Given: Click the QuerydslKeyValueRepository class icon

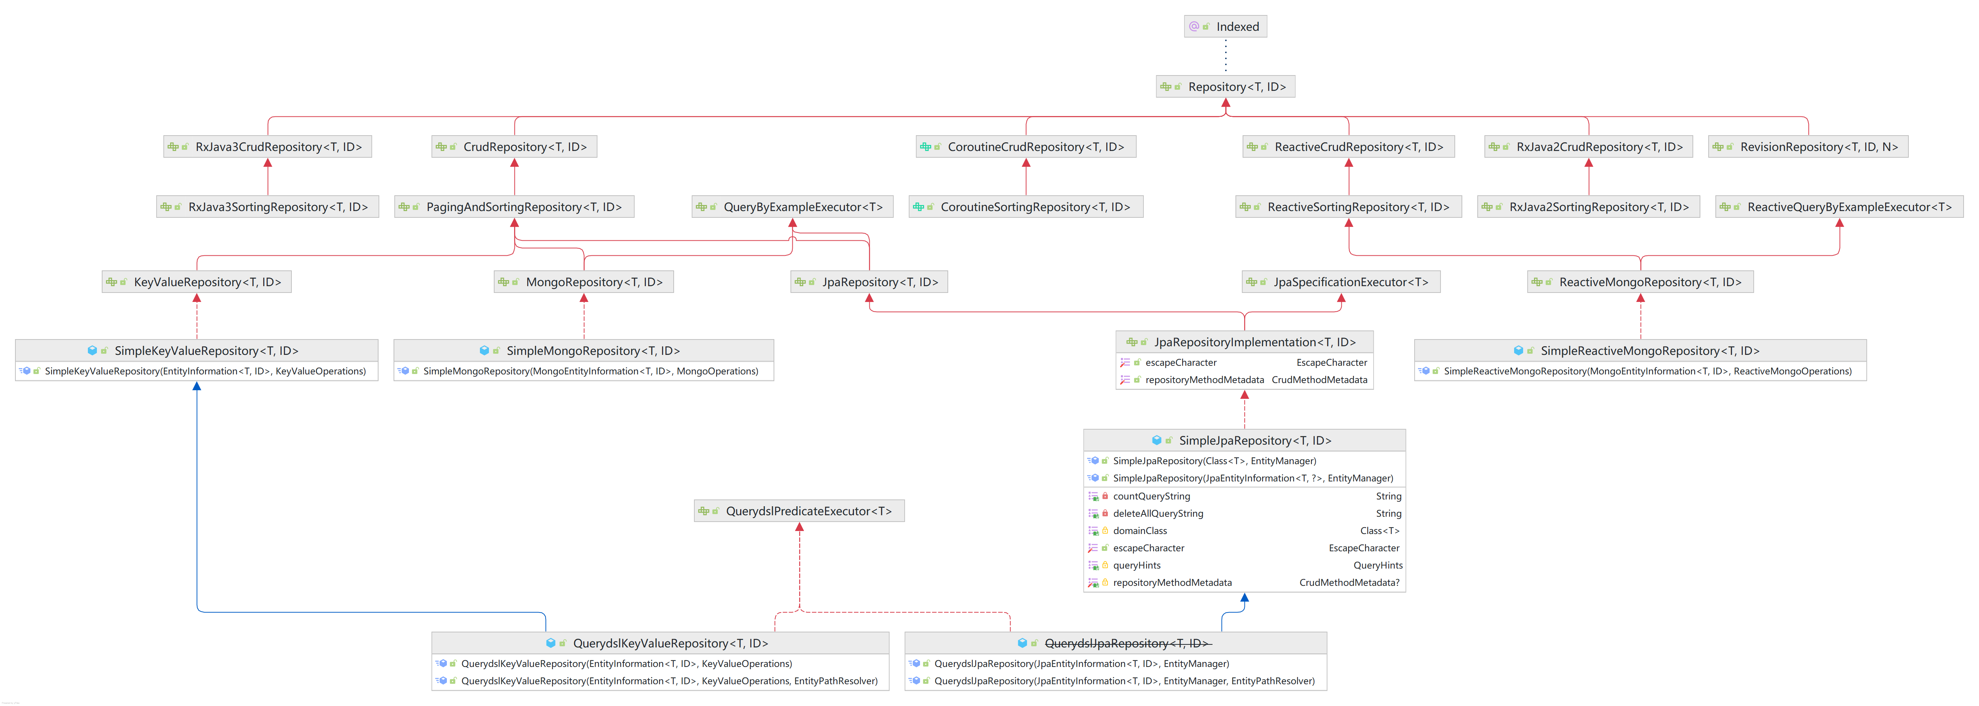Looking at the screenshot, I should [550, 643].
